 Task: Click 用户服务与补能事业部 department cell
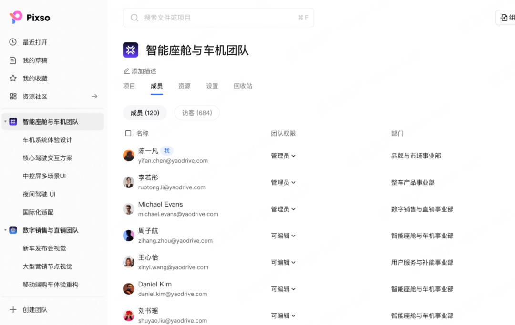pos(422,262)
